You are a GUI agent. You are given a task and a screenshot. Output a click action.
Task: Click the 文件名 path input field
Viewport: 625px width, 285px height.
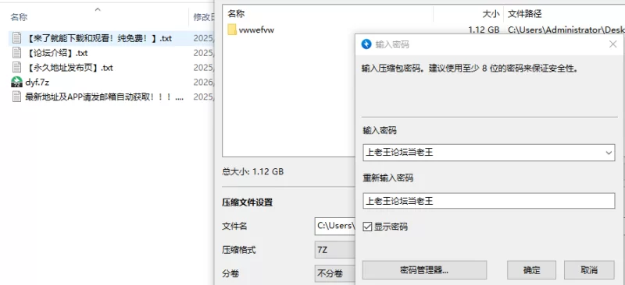335,226
